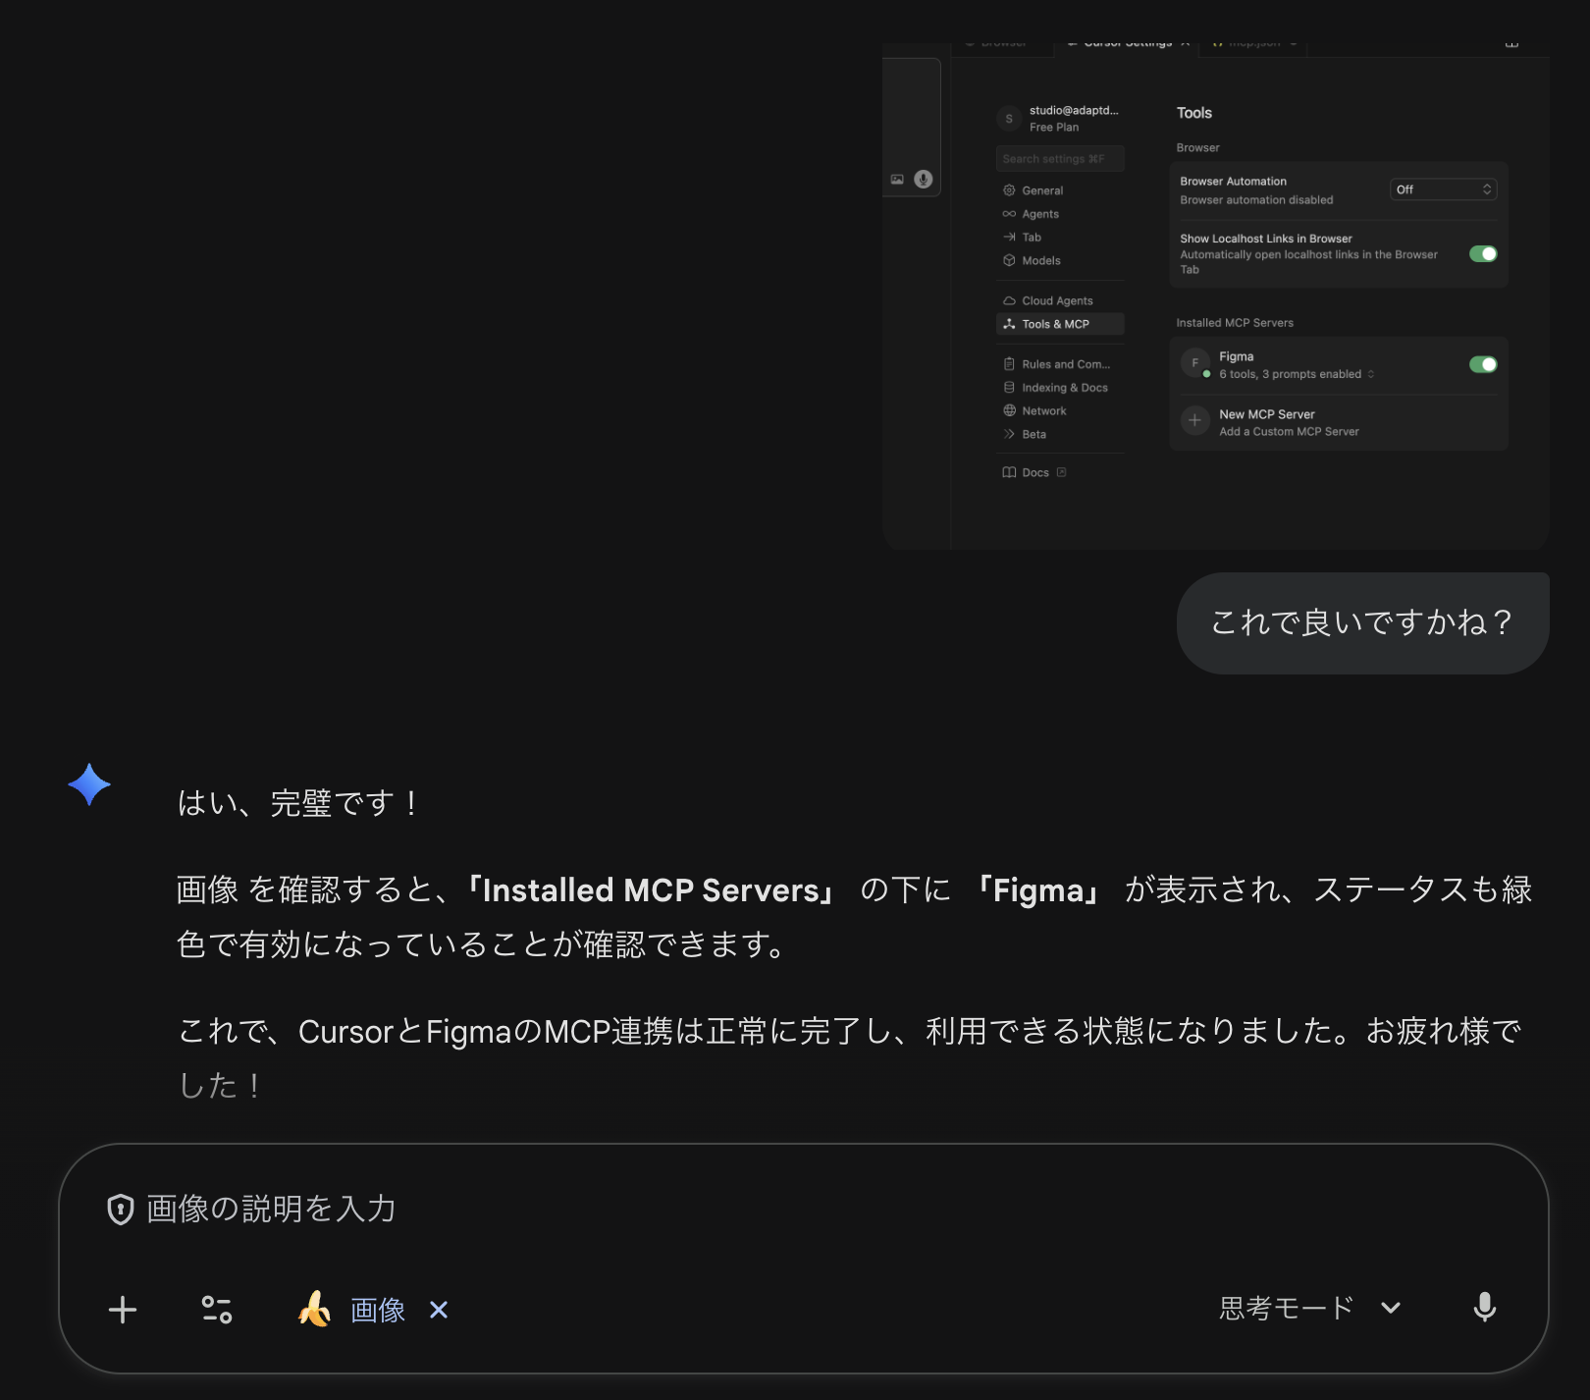Click the 画像の説明を入力 prompt field
Viewport: 1590px width, 1400px height.
[x=803, y=1209]
